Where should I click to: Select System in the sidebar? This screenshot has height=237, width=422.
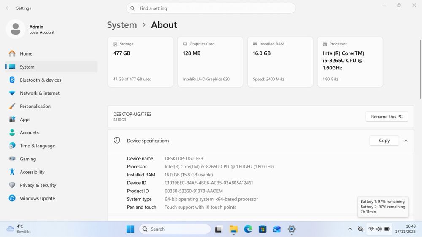coord(51,67)
